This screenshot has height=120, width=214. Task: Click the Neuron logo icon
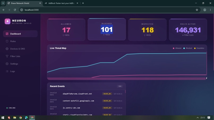[7, 21]
